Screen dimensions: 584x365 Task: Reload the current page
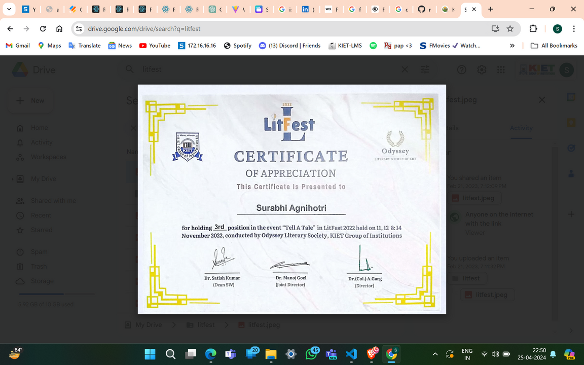43,29
